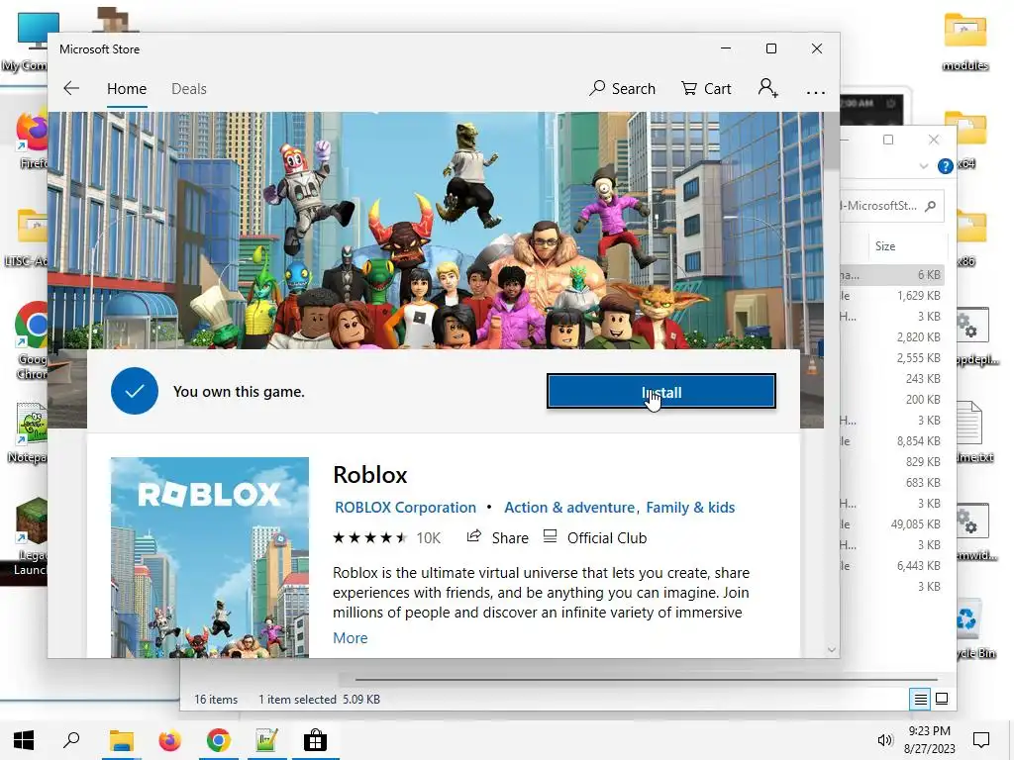Click the account sign-in person icon

point(767,88)
